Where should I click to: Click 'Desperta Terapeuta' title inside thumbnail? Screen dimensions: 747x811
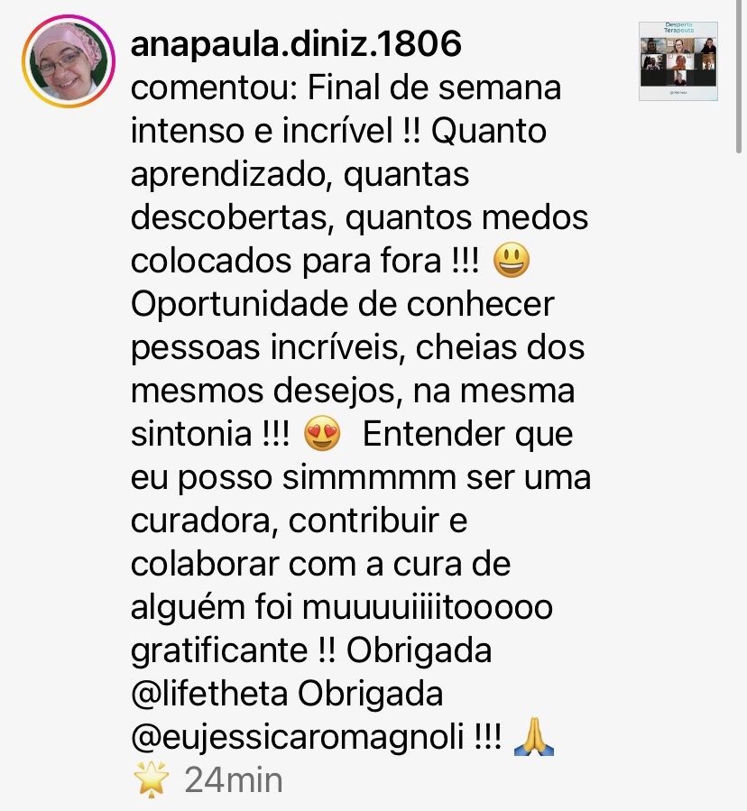click(678, 27)
